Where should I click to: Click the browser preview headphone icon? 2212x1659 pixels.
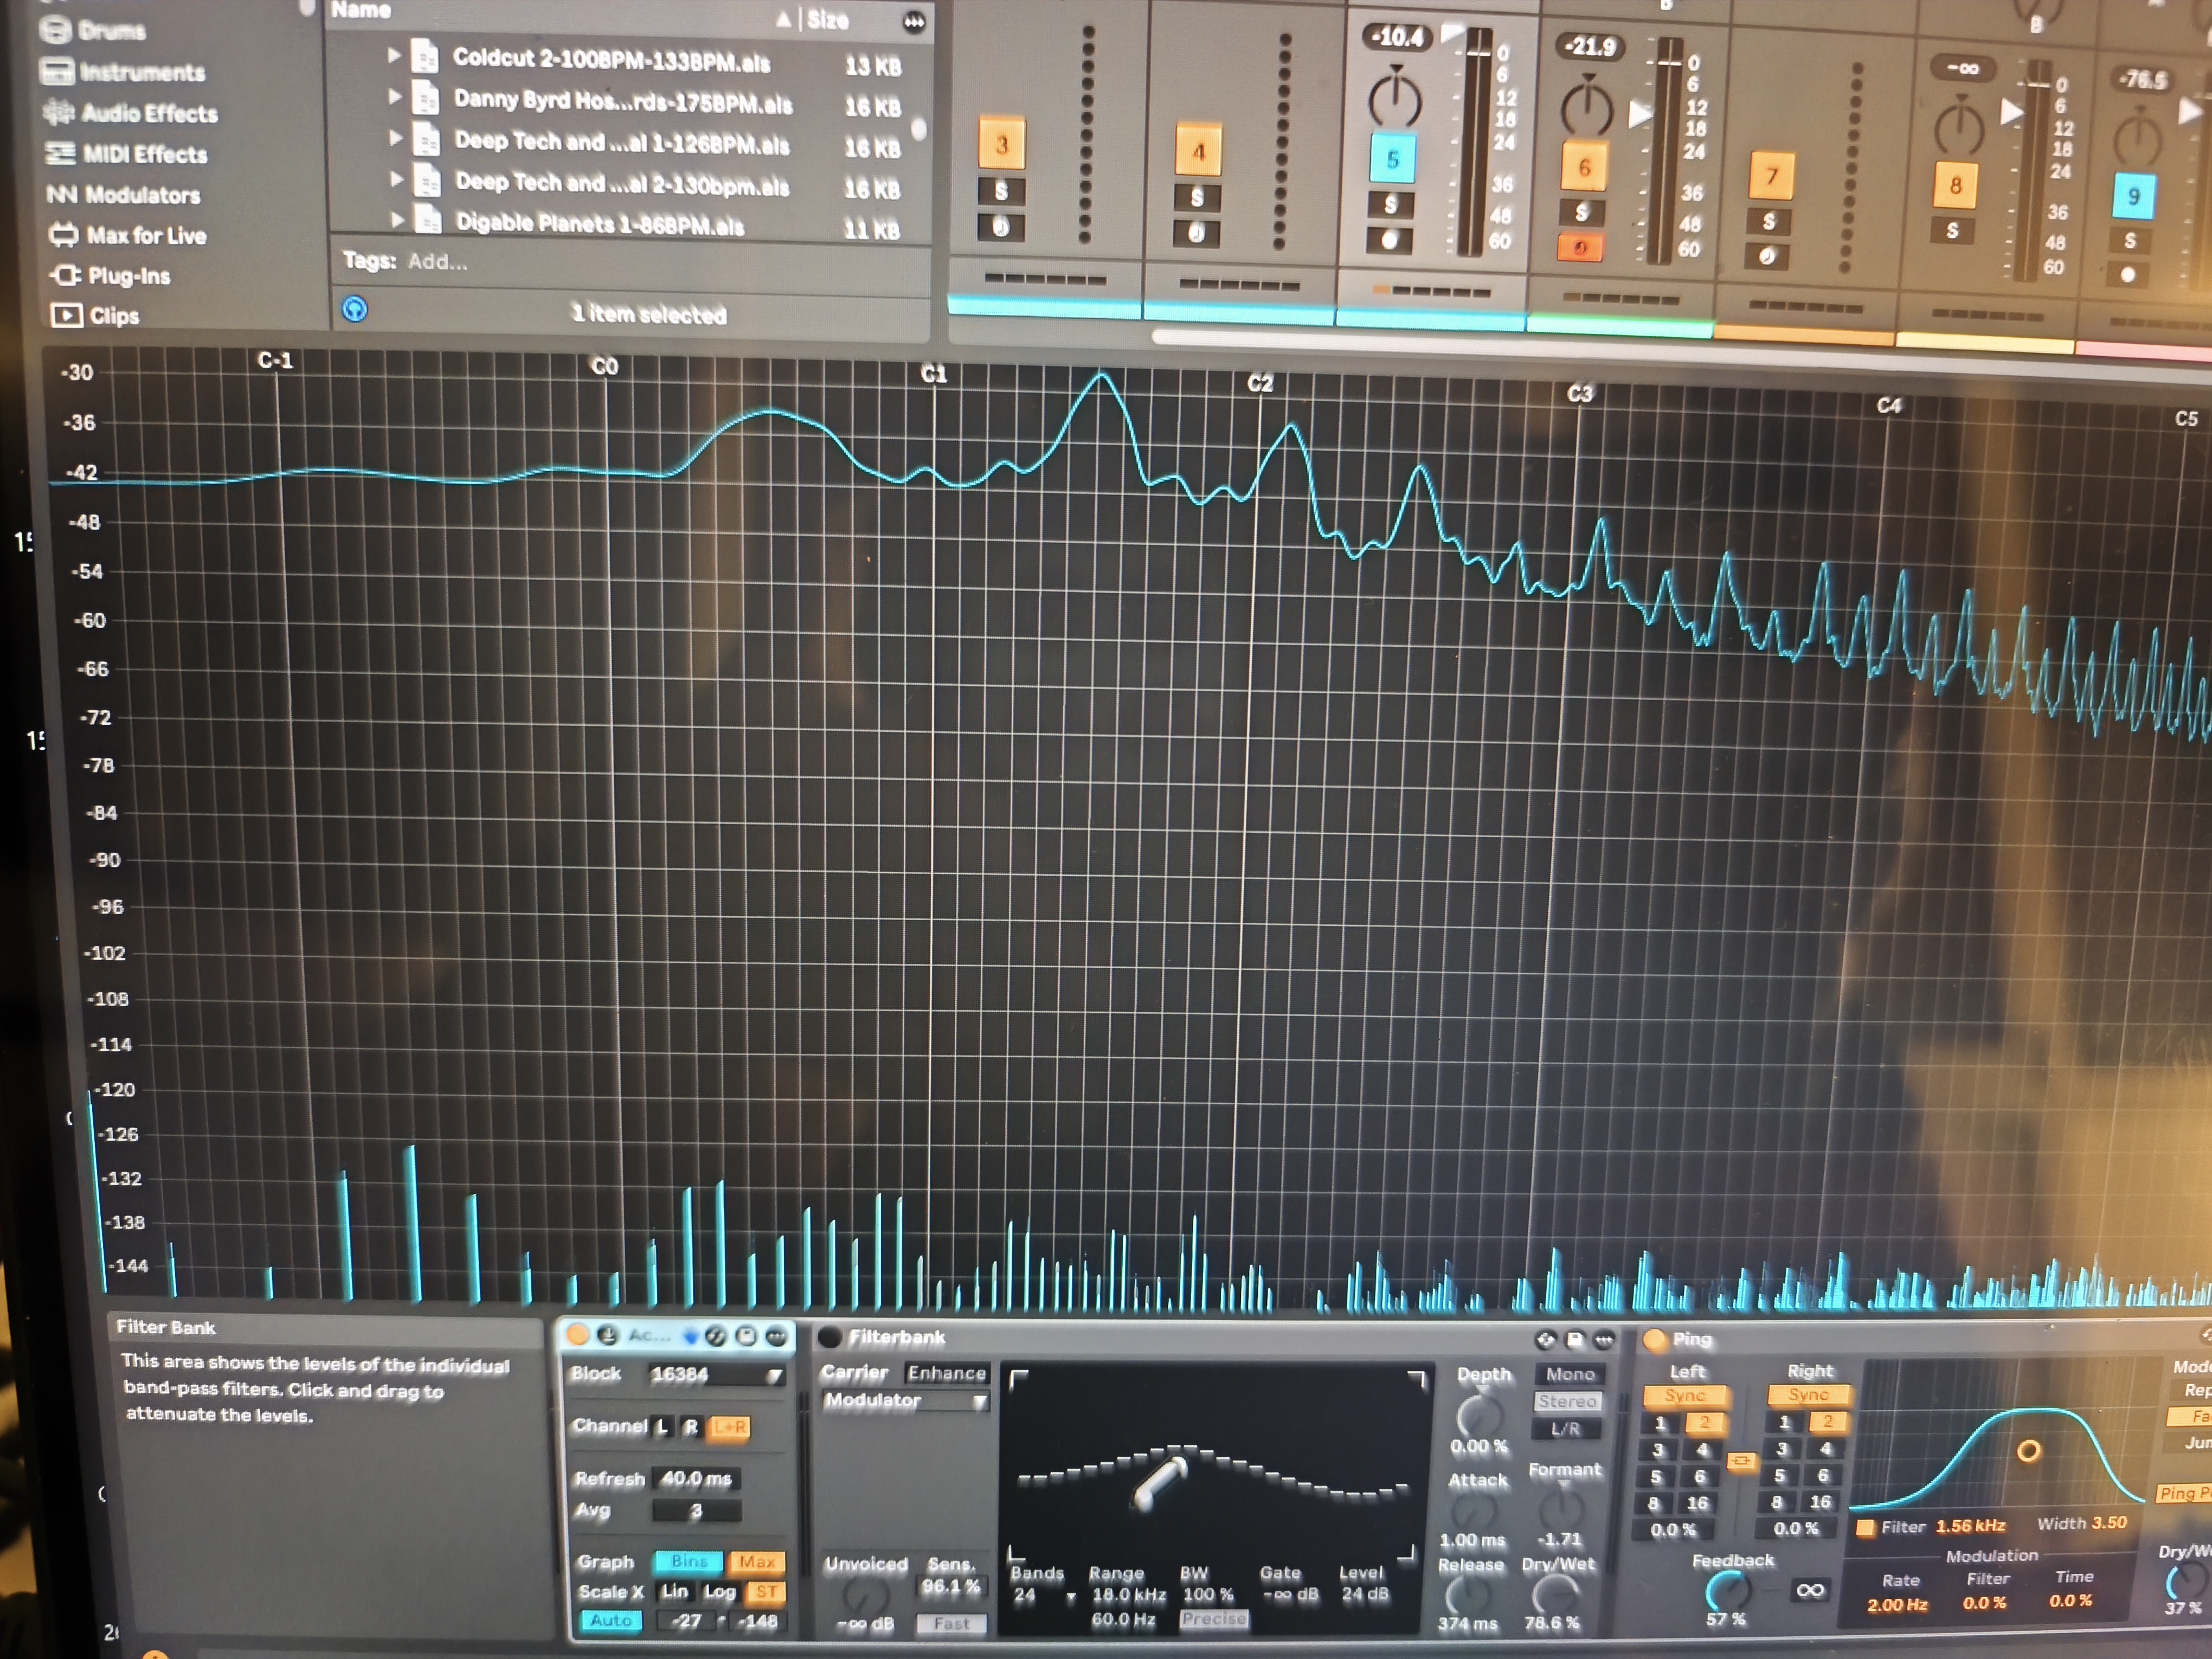coord(354,309)
